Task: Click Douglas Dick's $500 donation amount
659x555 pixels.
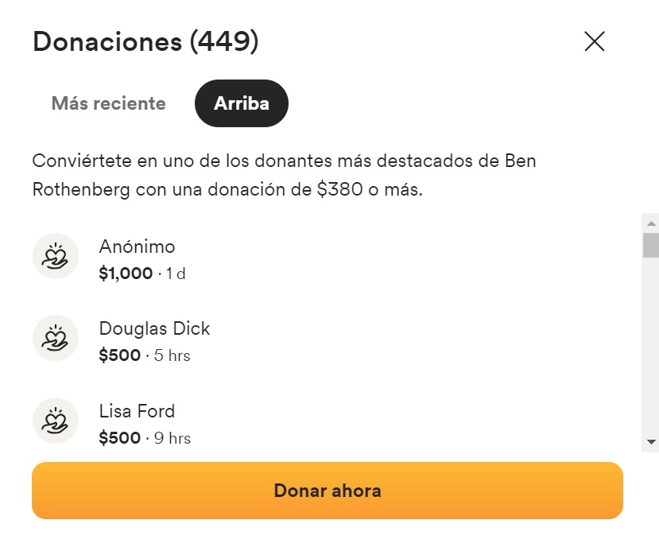Action: tap(119, 355)
